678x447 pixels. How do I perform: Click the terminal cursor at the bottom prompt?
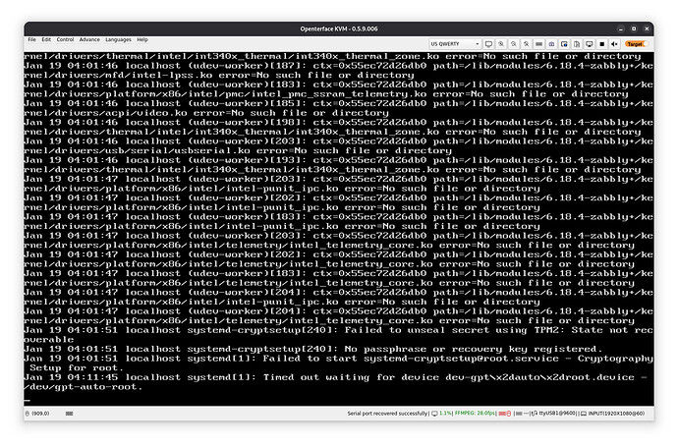tap(28, 401)
